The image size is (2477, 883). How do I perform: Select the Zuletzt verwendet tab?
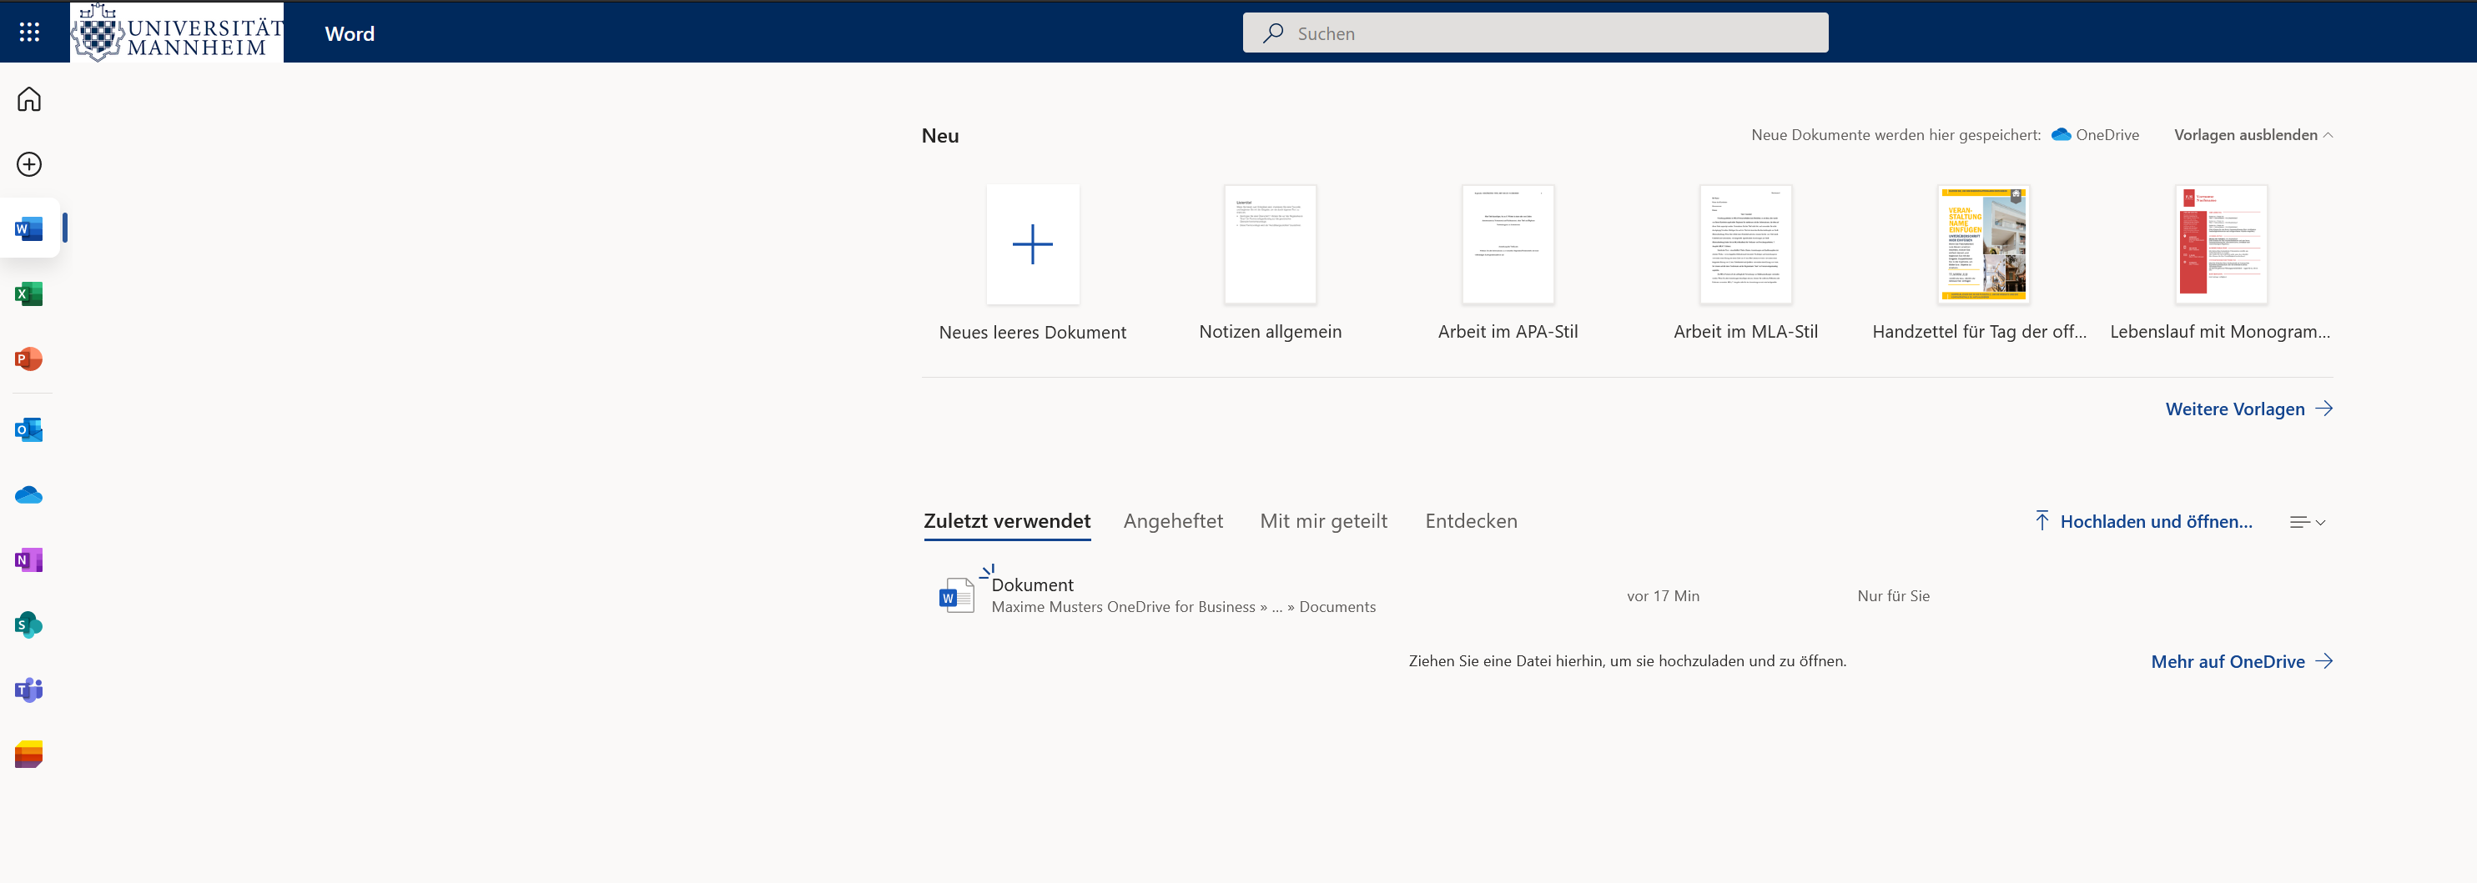pos(1007,521)
